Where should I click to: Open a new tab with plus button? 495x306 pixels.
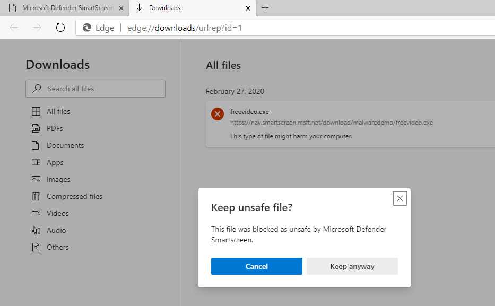point(265,8)
